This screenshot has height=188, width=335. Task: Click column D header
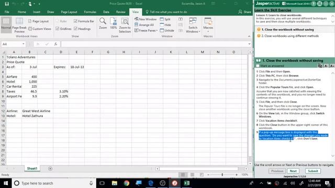61,52
